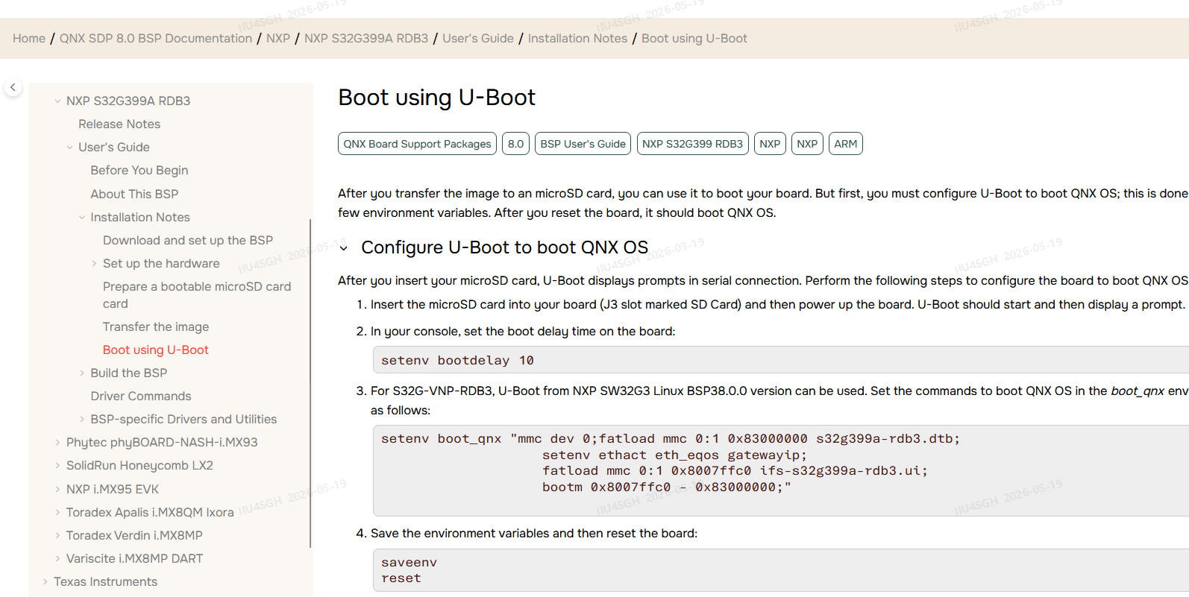Collapse the User's Guide tree node

coord(69,148)
